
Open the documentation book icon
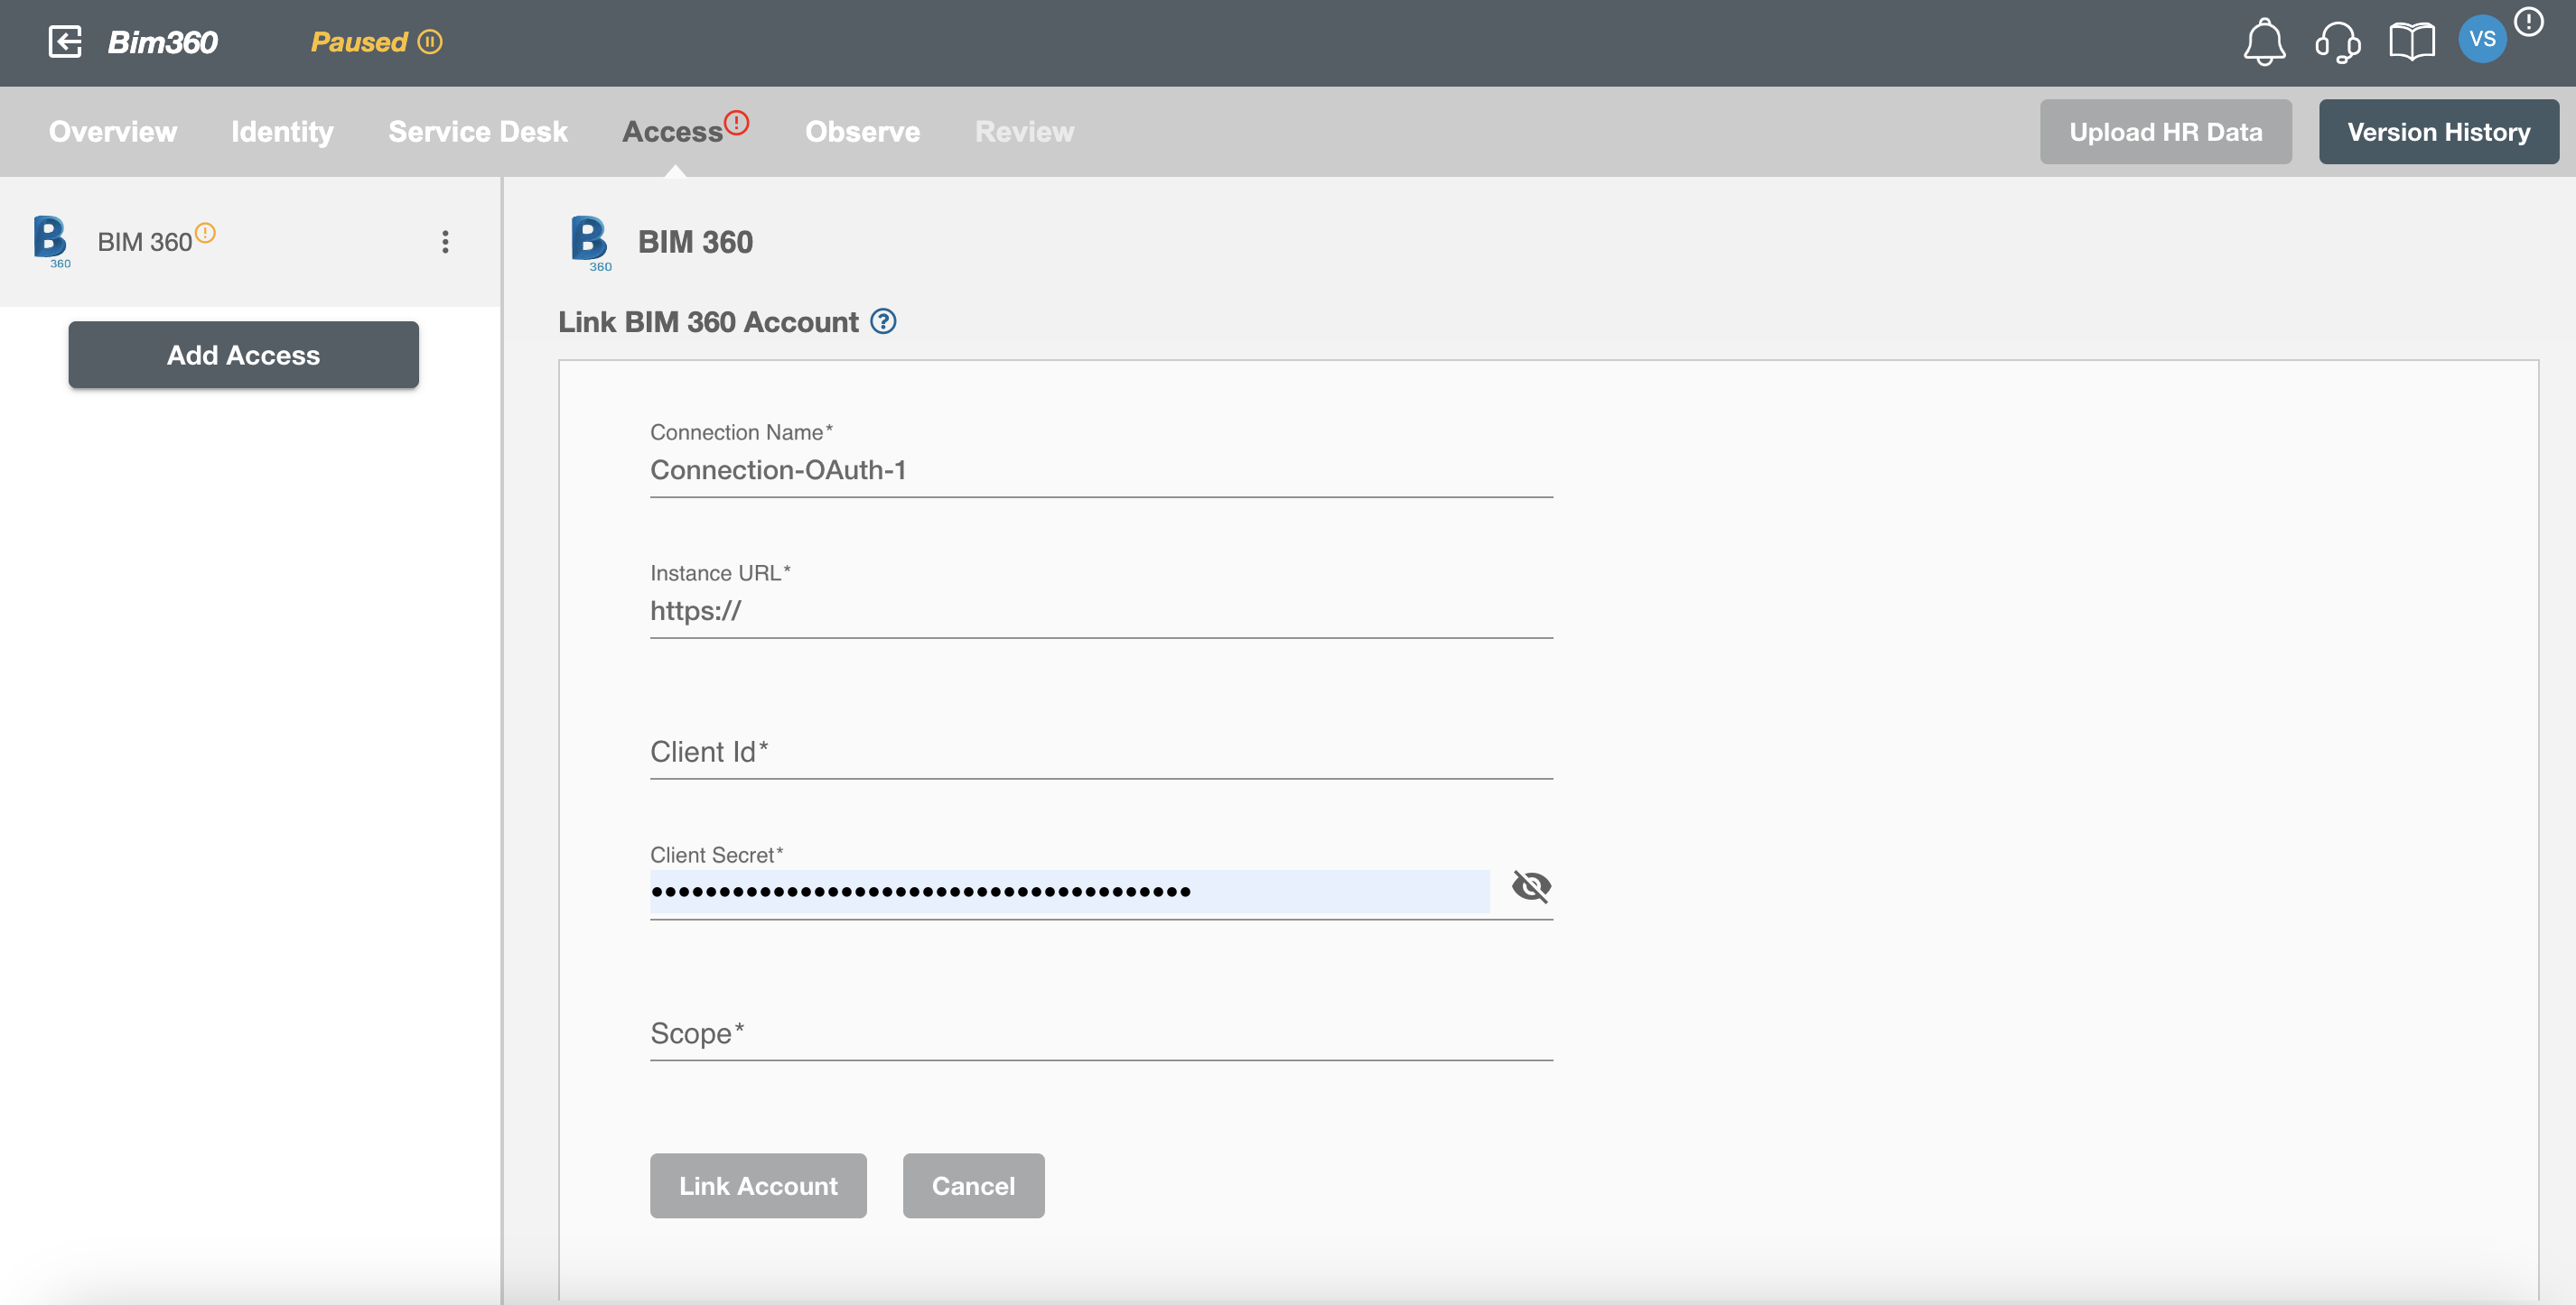(2411, 42)
